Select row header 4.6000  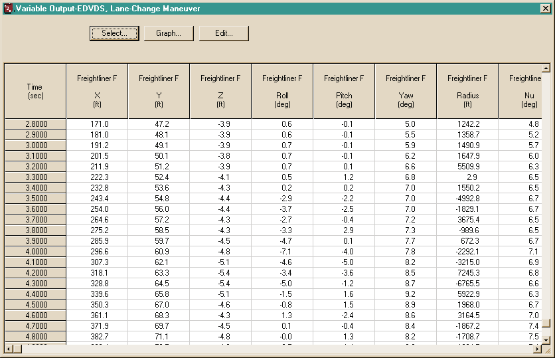[x=35, y=315]
